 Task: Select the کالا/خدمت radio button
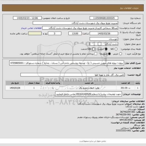point(93,49)
